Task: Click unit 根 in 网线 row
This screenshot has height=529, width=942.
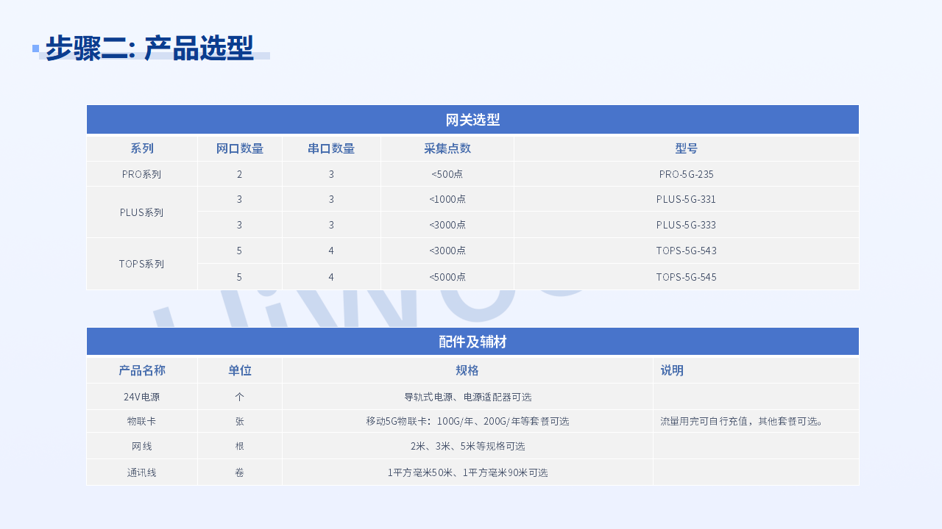Action: coord(240,446)
